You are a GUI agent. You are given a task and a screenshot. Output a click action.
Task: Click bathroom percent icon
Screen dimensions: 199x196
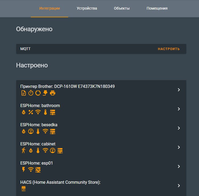[31, 112]
